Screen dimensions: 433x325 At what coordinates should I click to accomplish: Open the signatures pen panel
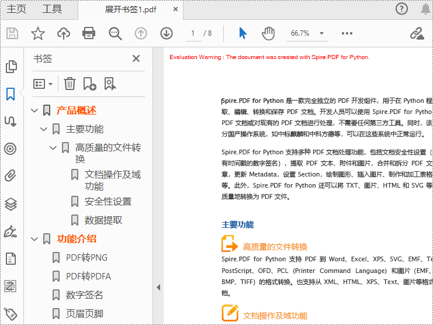click(x=11, y=231)
